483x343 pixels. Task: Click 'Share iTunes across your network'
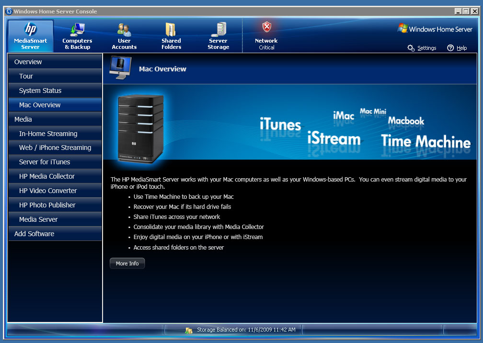(x=176, y=217)
